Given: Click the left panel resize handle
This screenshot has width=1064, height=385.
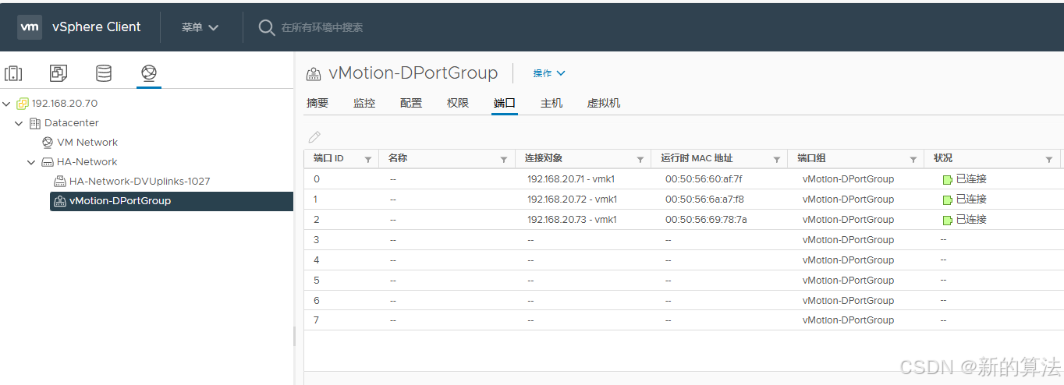Looking at the screenshot, I should coord(294,336).
